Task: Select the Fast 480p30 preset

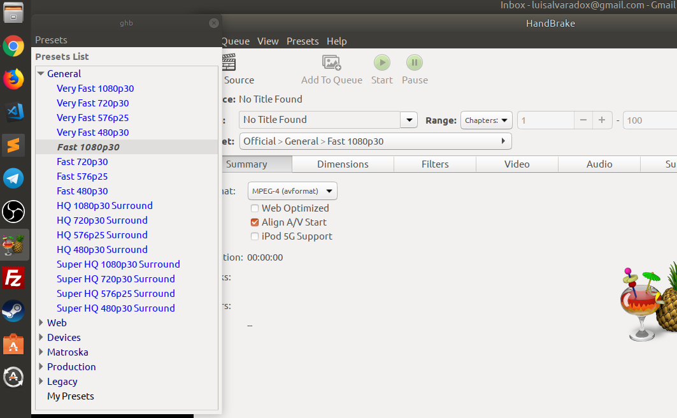Action: (x=82, y=191)
